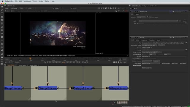Open the Image nodes toolbar menu
The width and height of the screenshot is (190, 107).
(2, 7)
